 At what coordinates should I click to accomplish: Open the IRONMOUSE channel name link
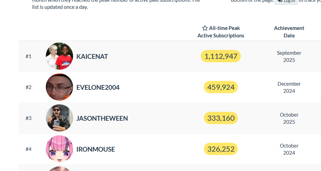(x=95, y=149)
